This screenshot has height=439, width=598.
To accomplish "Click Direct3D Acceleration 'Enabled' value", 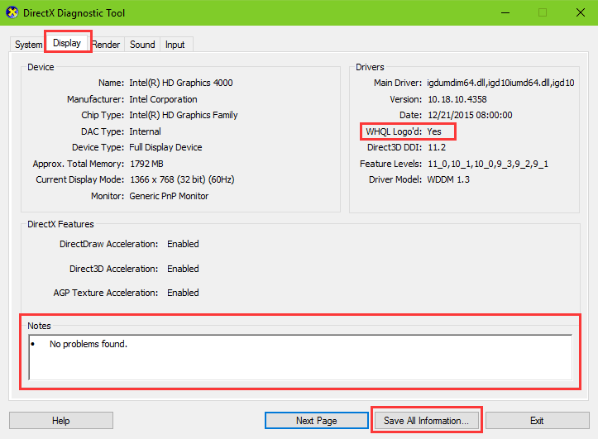I will (183, 269).
